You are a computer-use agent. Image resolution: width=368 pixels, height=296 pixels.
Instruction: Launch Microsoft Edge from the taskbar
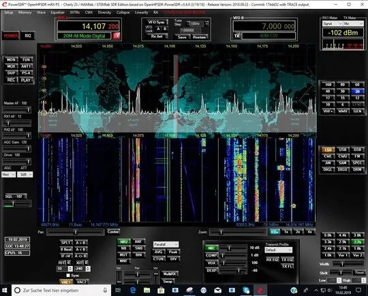(133, 291)
